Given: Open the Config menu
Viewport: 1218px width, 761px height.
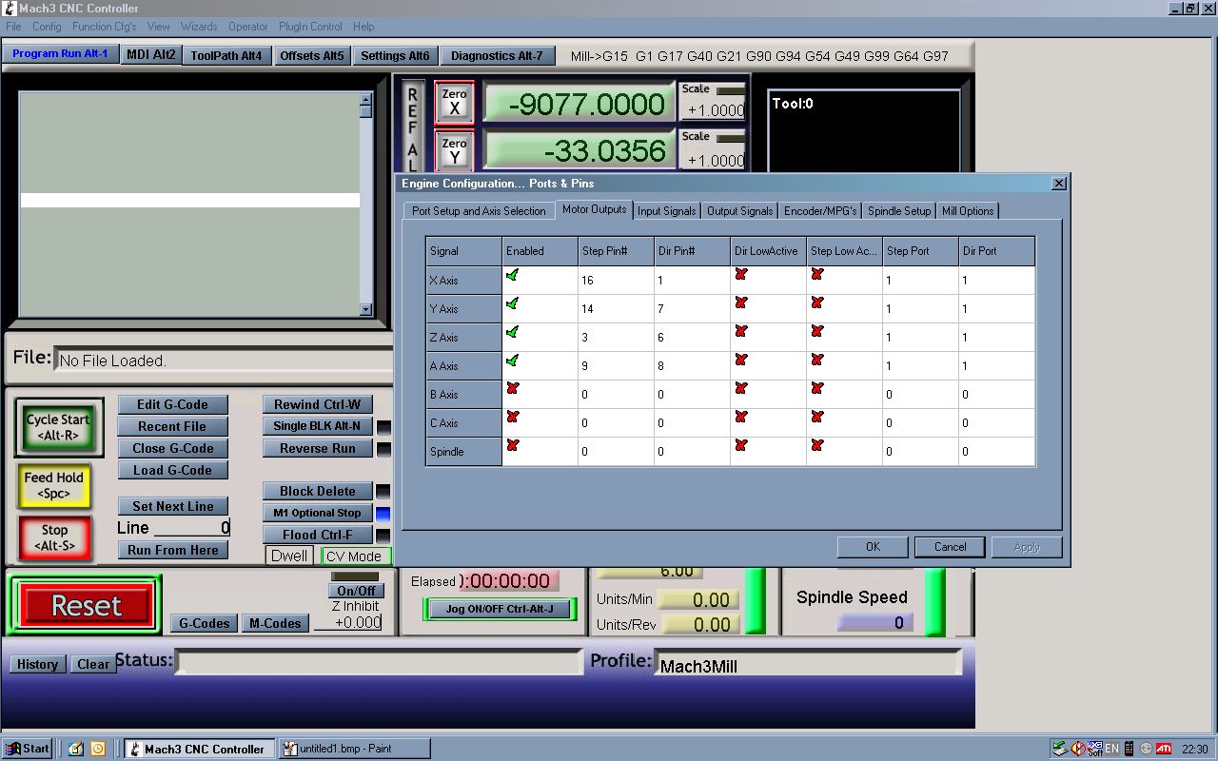Looking at the screenshot, I should point(47,27).
